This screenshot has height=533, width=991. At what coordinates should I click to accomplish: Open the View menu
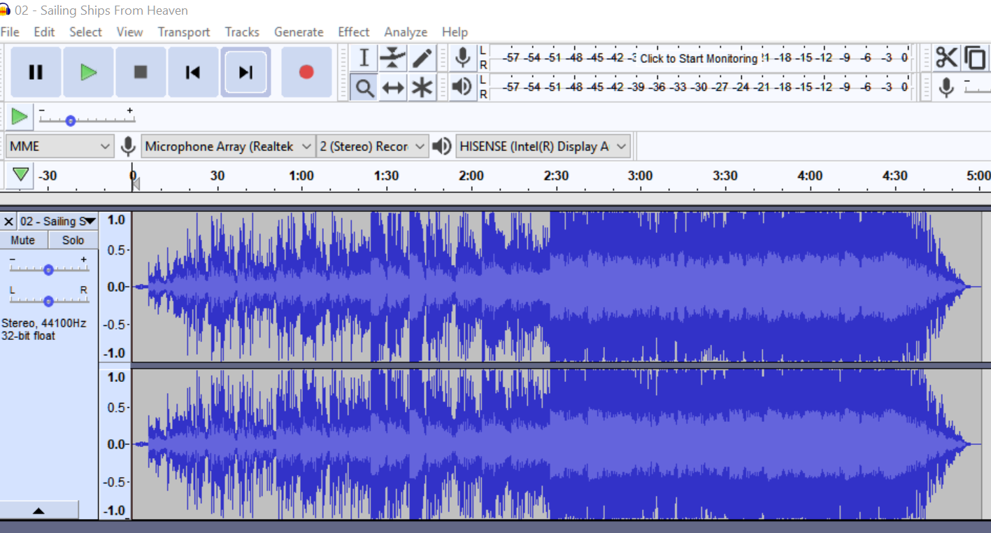point(129,32)
